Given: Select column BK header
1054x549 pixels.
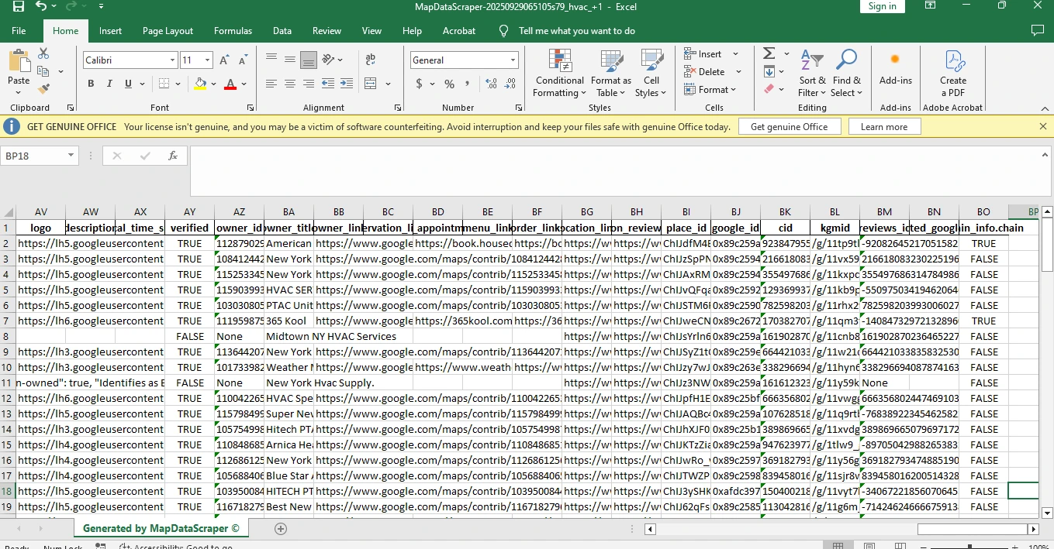Looking at the screenshot, I should (785, 211).
